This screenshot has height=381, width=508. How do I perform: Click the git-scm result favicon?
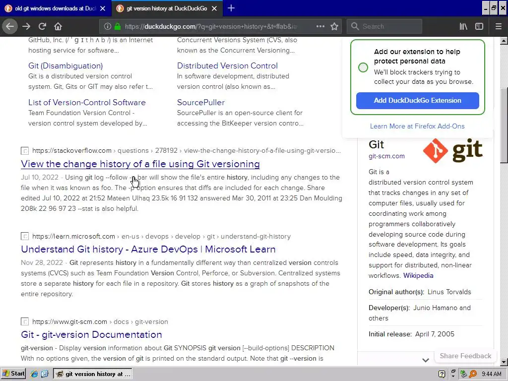25,321
